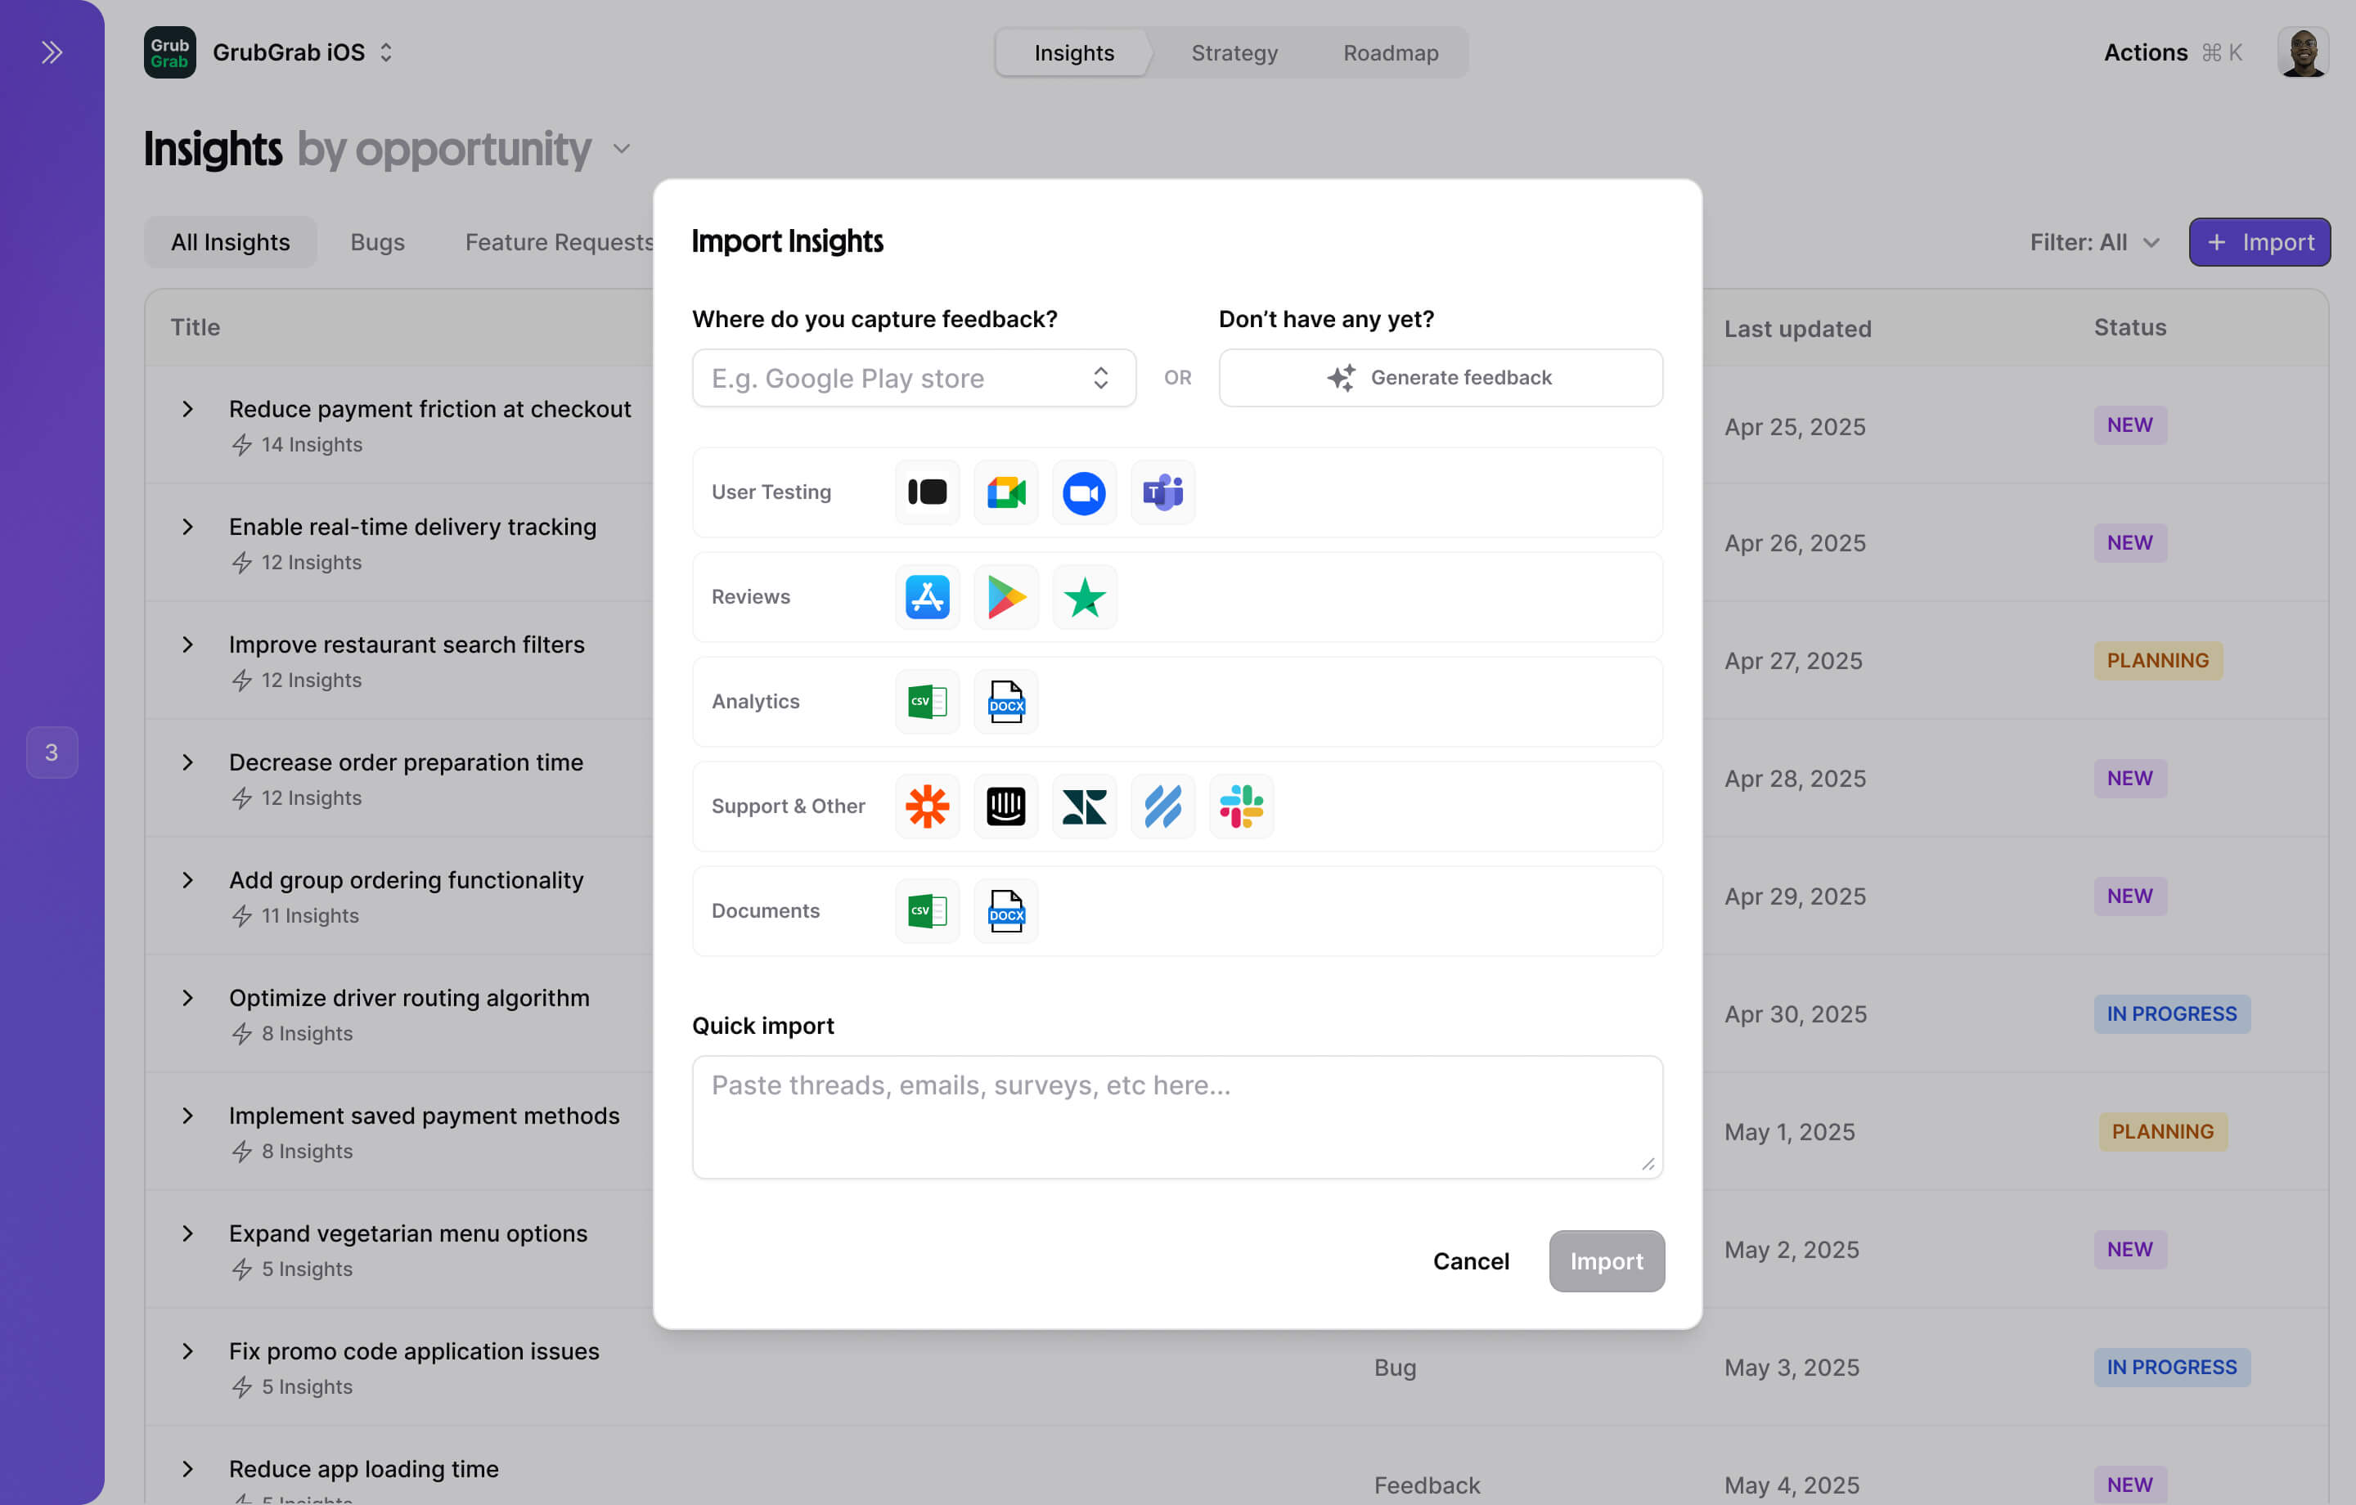Expand Decrease order preparation time row
This screenshot has height=1505, width=2356.
pos(188,762)
